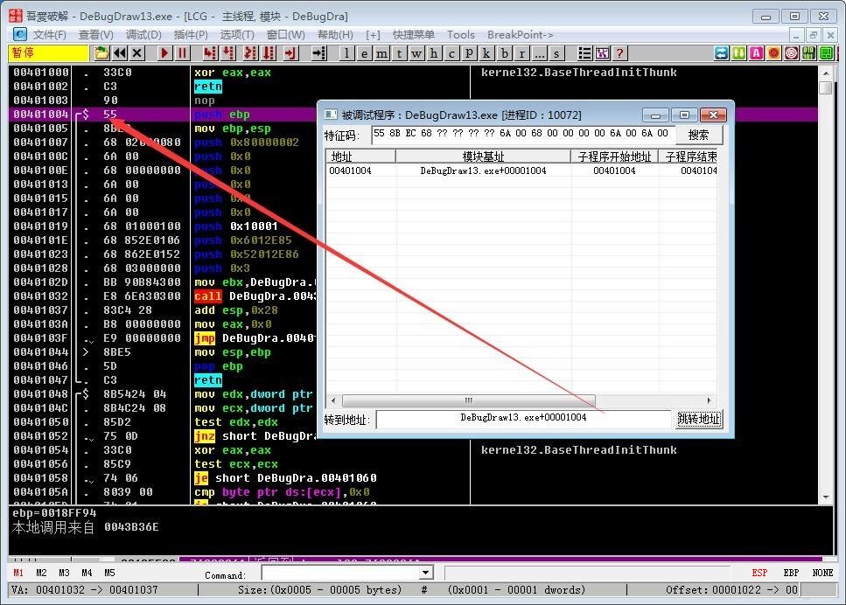Open the 文件(F) menu

[50, 34]
